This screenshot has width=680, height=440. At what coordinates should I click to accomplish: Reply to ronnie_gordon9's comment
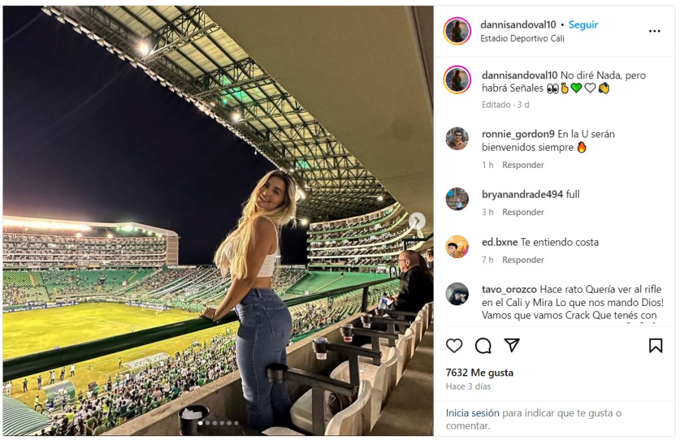tap(523, 165)
